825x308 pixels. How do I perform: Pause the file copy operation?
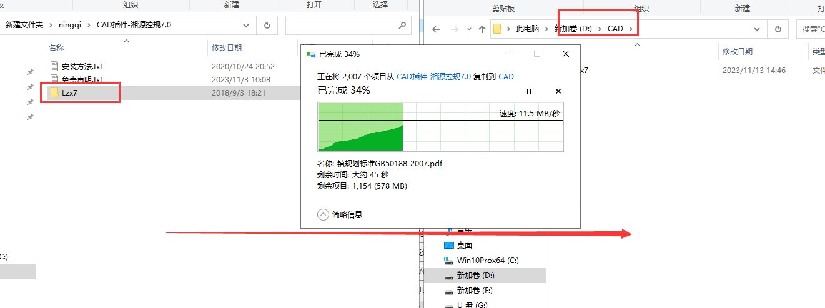click(529, 91)
